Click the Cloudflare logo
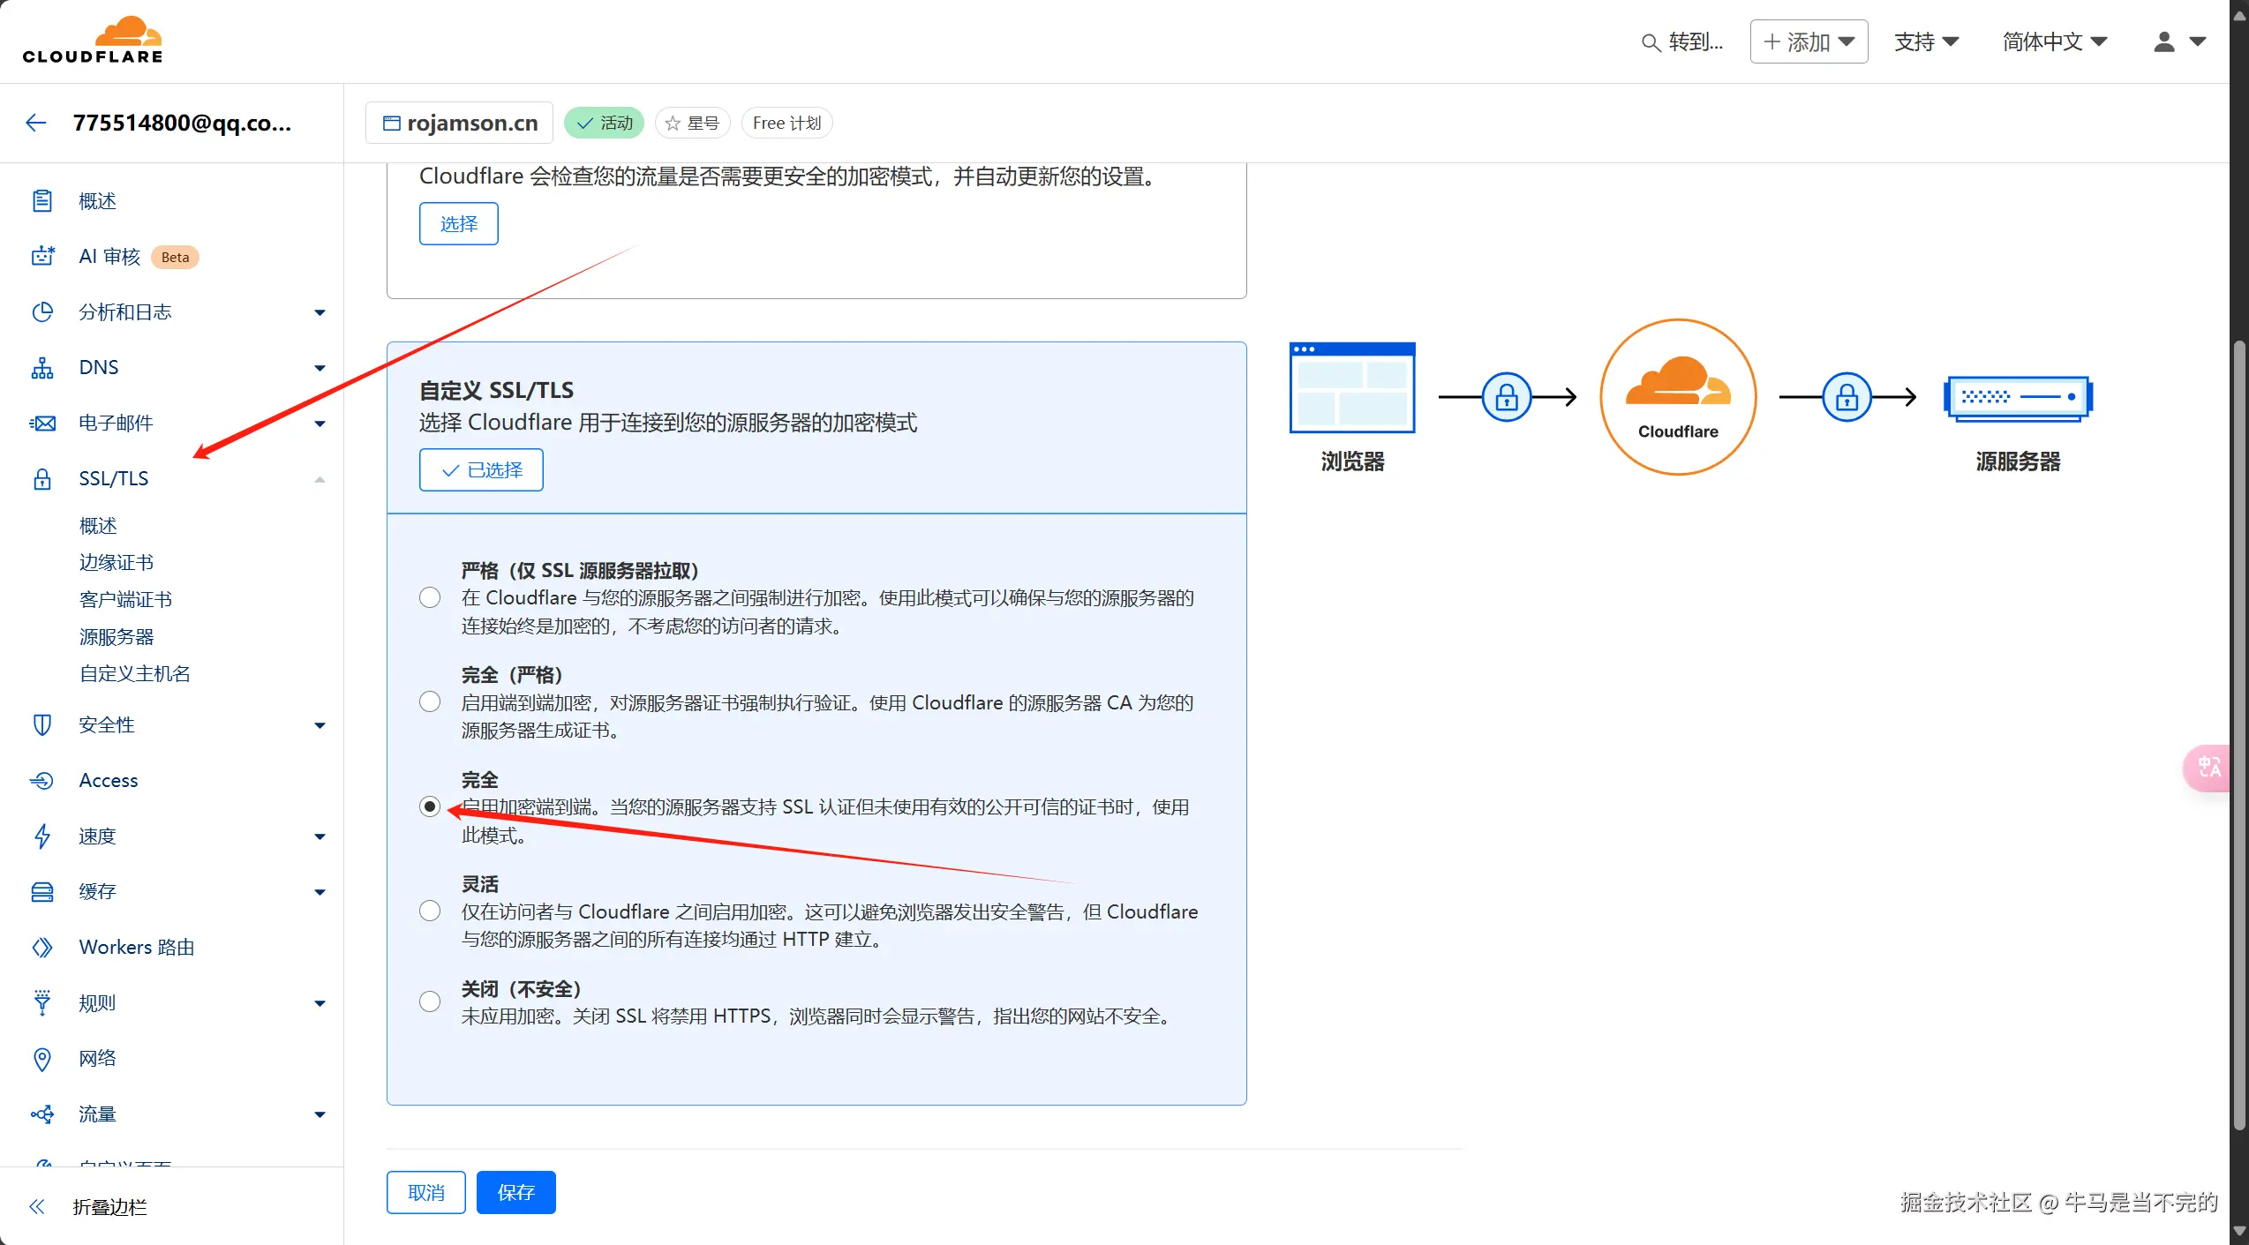 click(93, 41)
